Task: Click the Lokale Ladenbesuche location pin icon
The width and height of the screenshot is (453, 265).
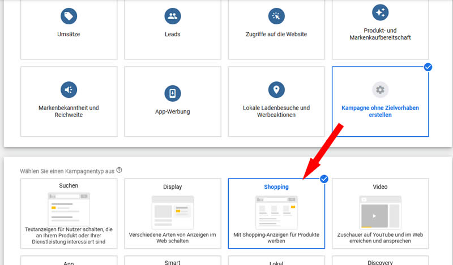Action: 276,90
